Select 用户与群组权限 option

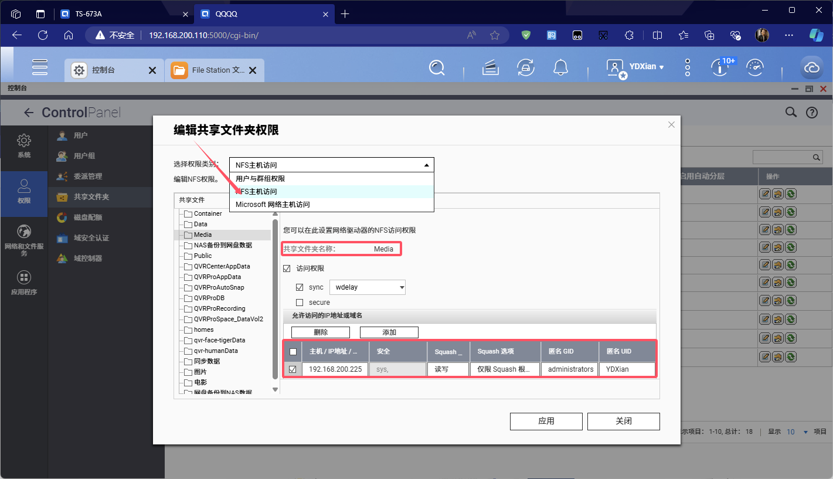pyautogui.click(x=331, y=179)
